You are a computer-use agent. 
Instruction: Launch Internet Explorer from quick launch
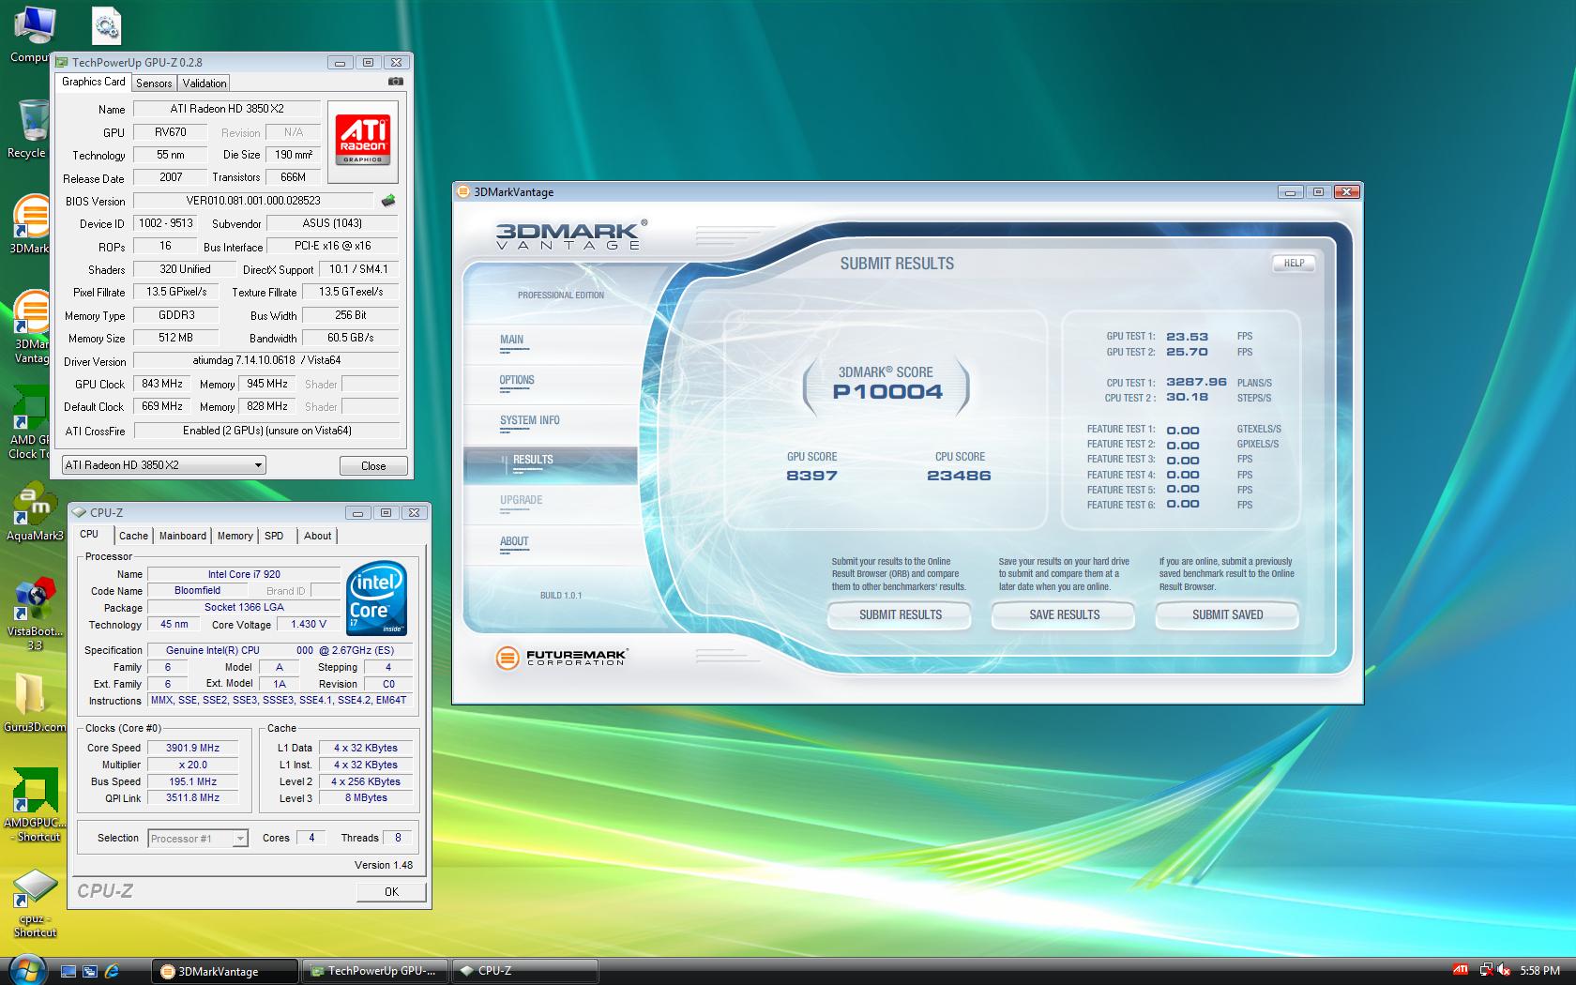tap(112, 971)
